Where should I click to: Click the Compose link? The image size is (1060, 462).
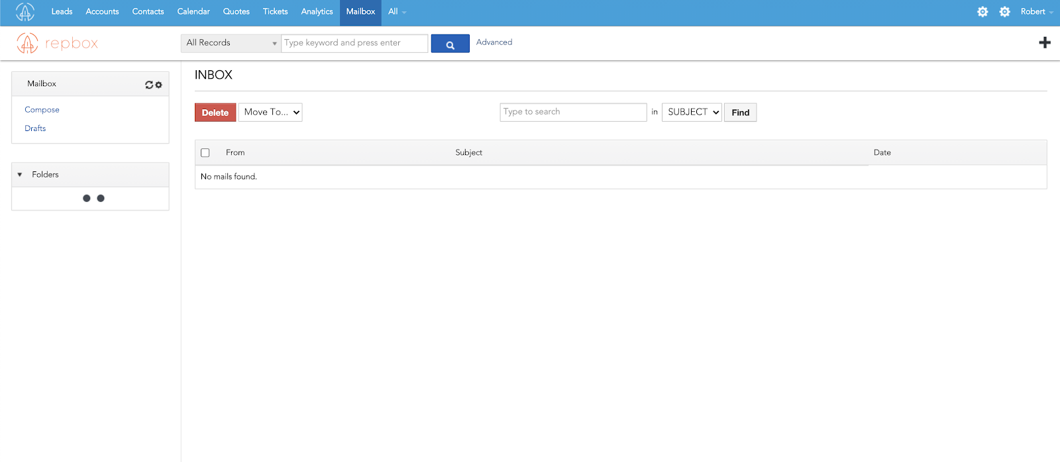[42, 110]
